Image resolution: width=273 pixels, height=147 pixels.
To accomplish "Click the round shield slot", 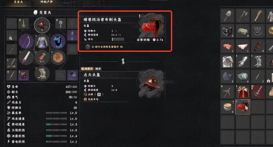I will pyautogui.click(x=58, y=58).
